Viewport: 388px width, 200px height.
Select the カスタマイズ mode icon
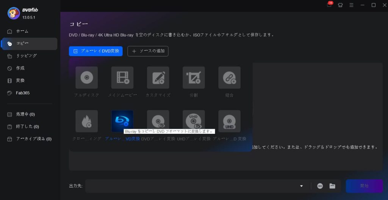click(x=158, y=78)
